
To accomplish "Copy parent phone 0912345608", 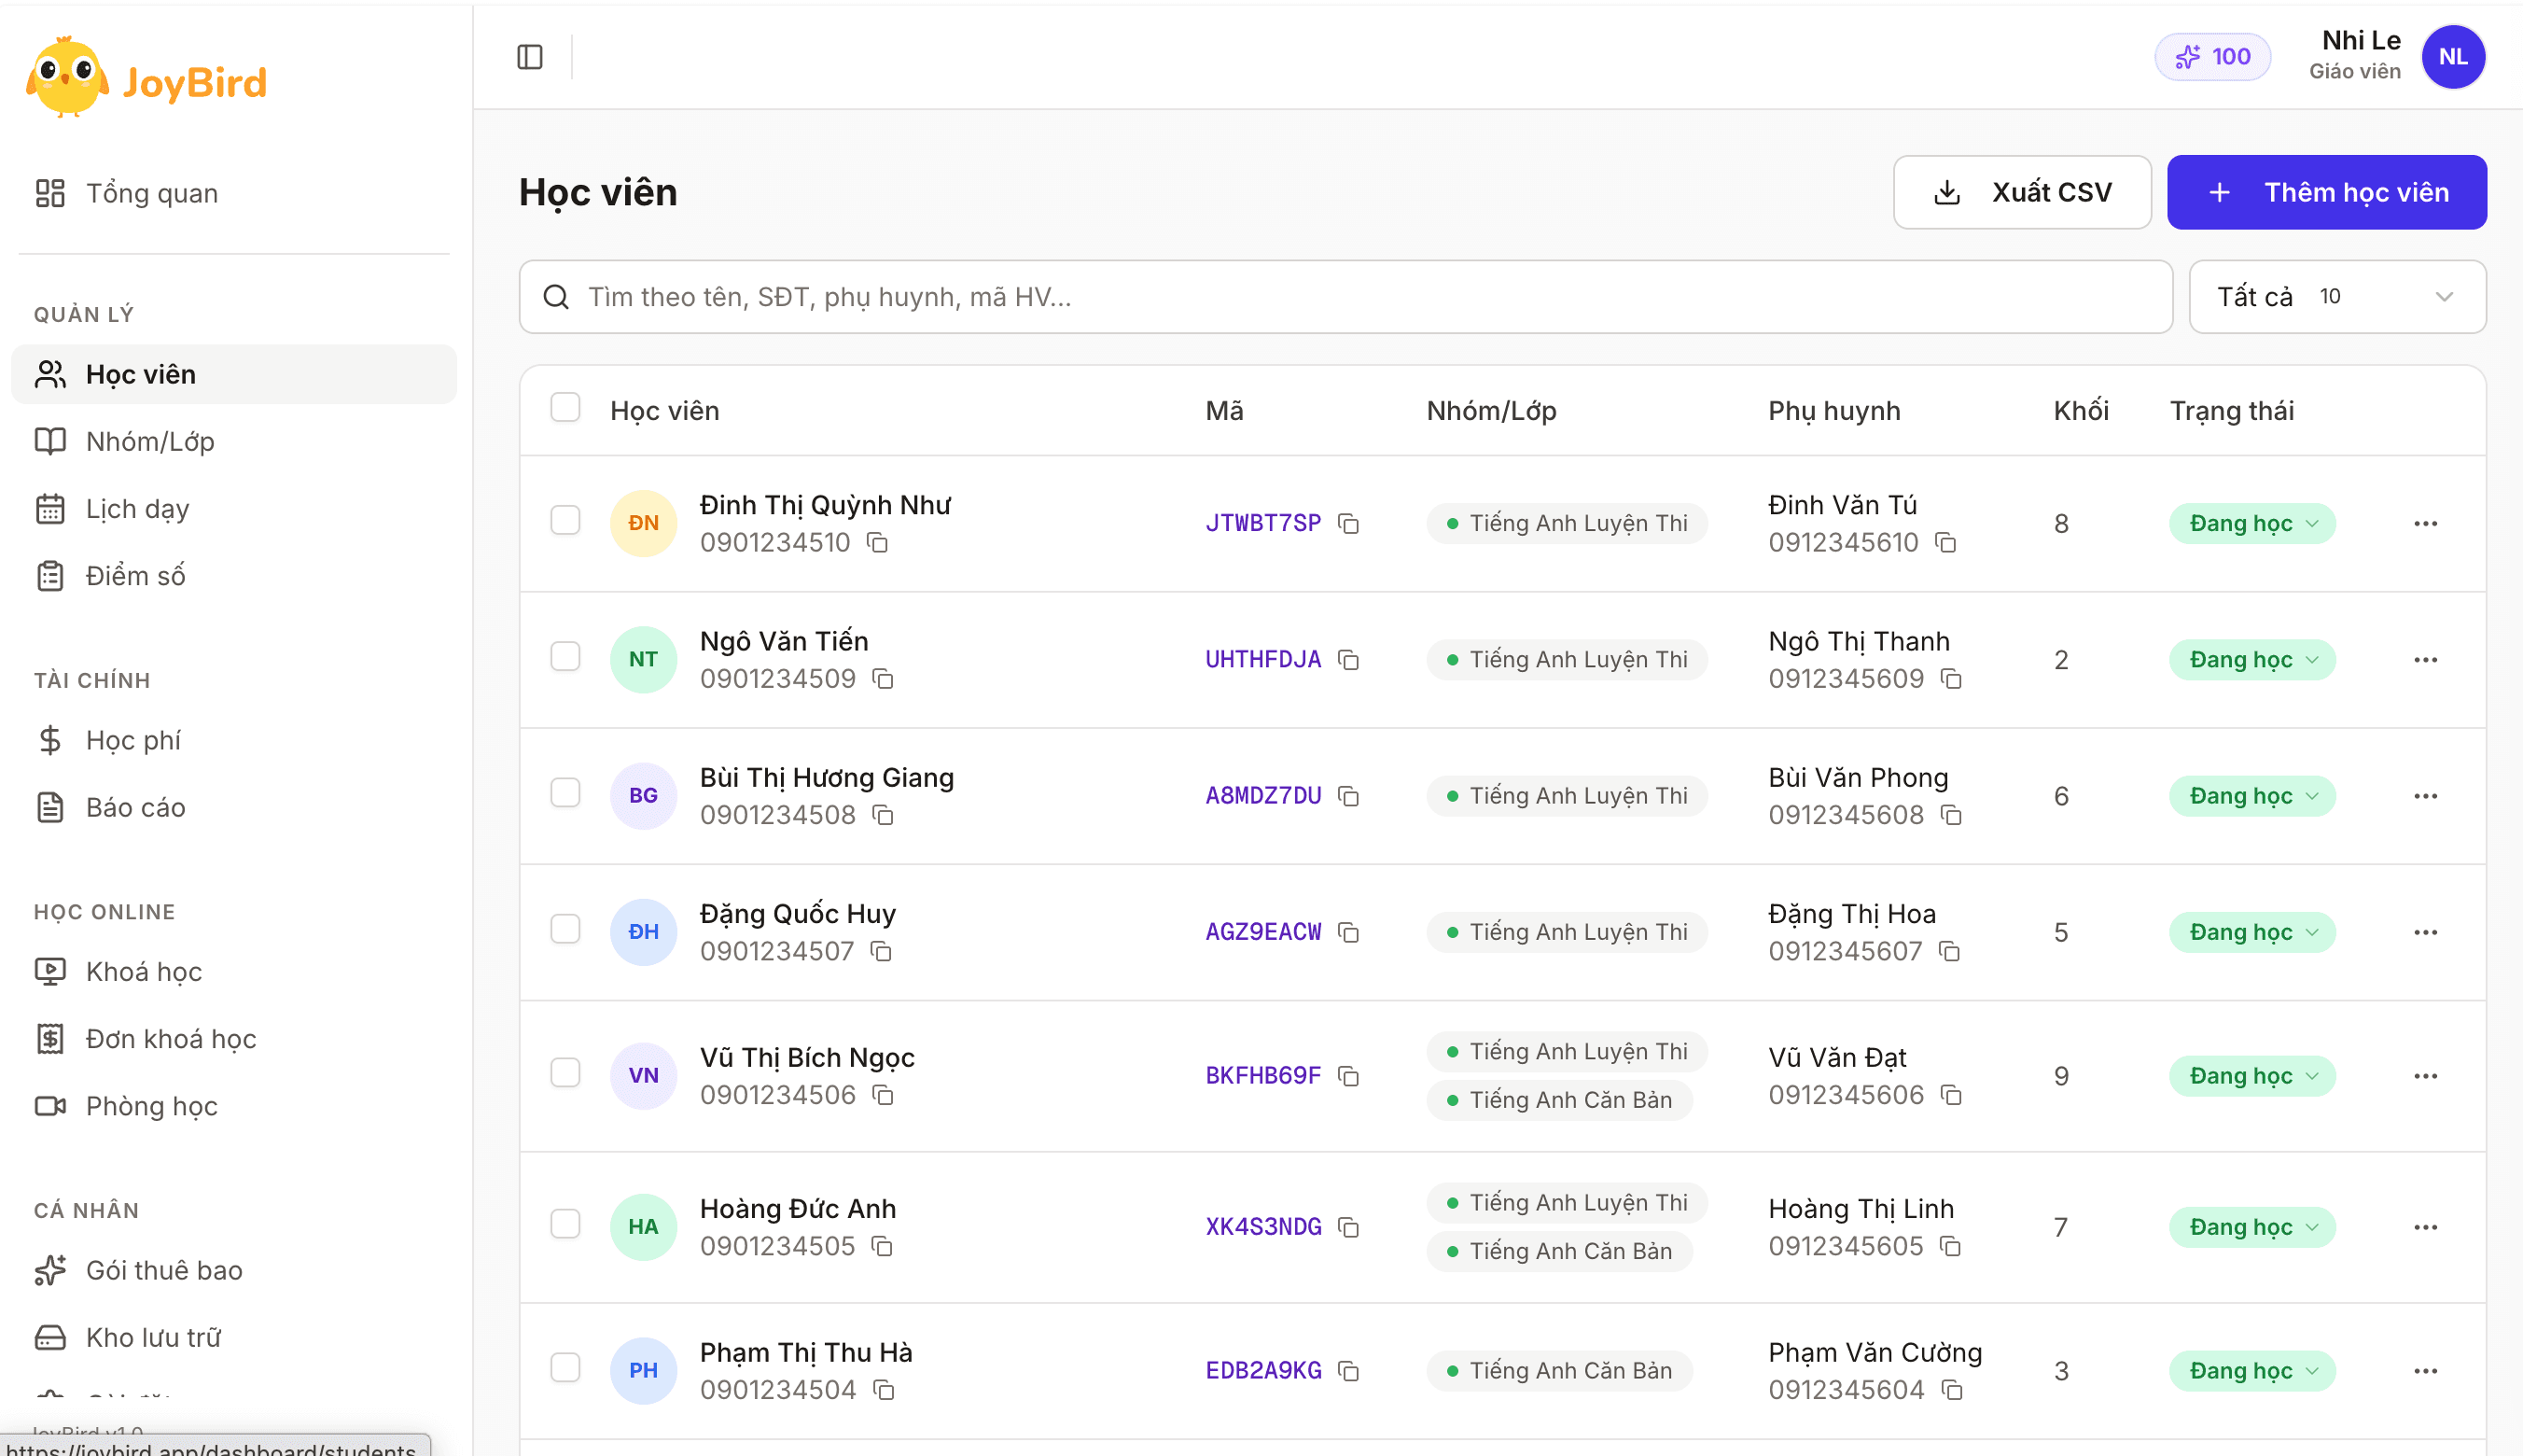I will 1951,815.
